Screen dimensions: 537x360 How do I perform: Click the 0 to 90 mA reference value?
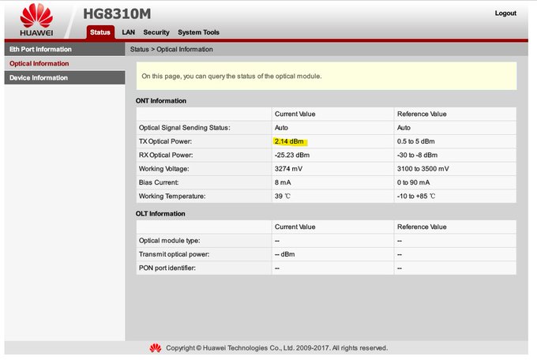click(413, 182)
